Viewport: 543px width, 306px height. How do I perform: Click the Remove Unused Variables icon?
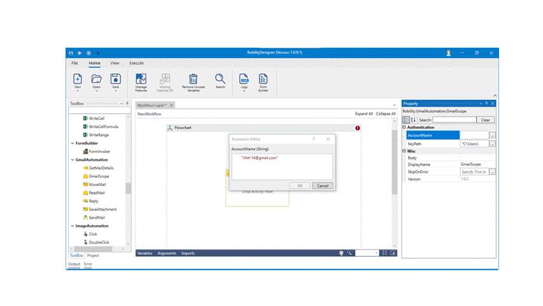point(193,82)
